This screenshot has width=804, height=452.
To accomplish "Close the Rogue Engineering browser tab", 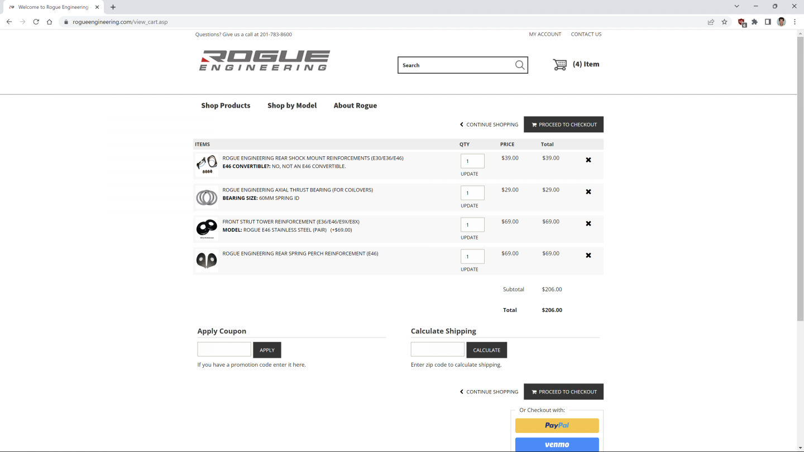I will [x=96, y=7].
